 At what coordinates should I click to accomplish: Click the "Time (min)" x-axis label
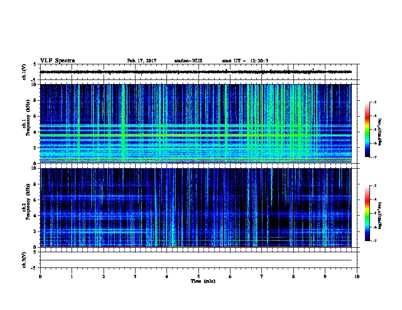pyautogui.click(x=203, y=281)
